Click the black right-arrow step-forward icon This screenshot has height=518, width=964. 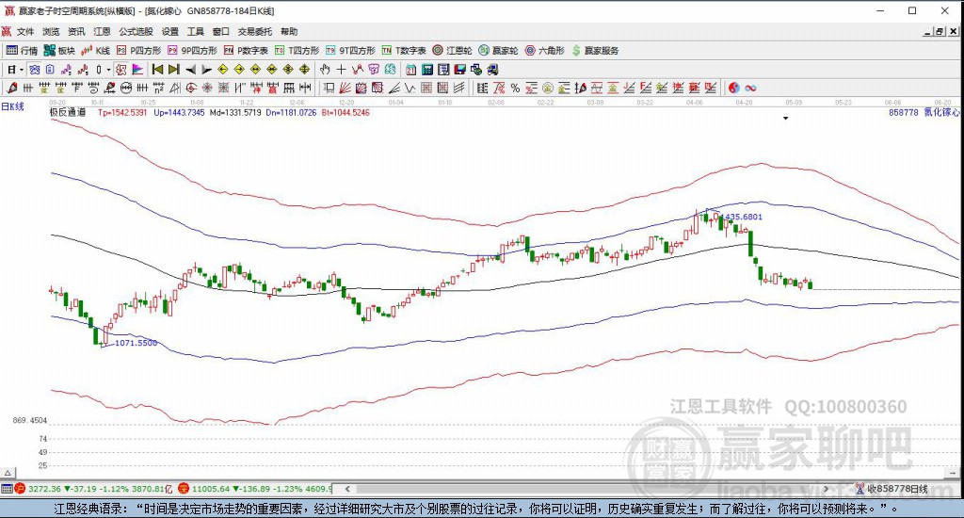pos(206,70)
